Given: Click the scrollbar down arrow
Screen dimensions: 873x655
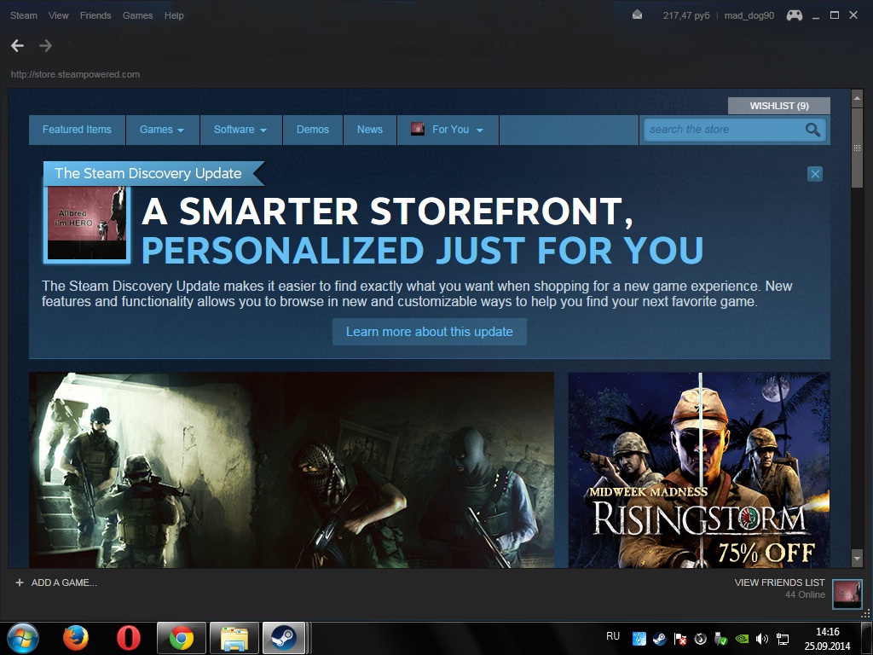Looking at the screenshot, I should tap(858, 558).
